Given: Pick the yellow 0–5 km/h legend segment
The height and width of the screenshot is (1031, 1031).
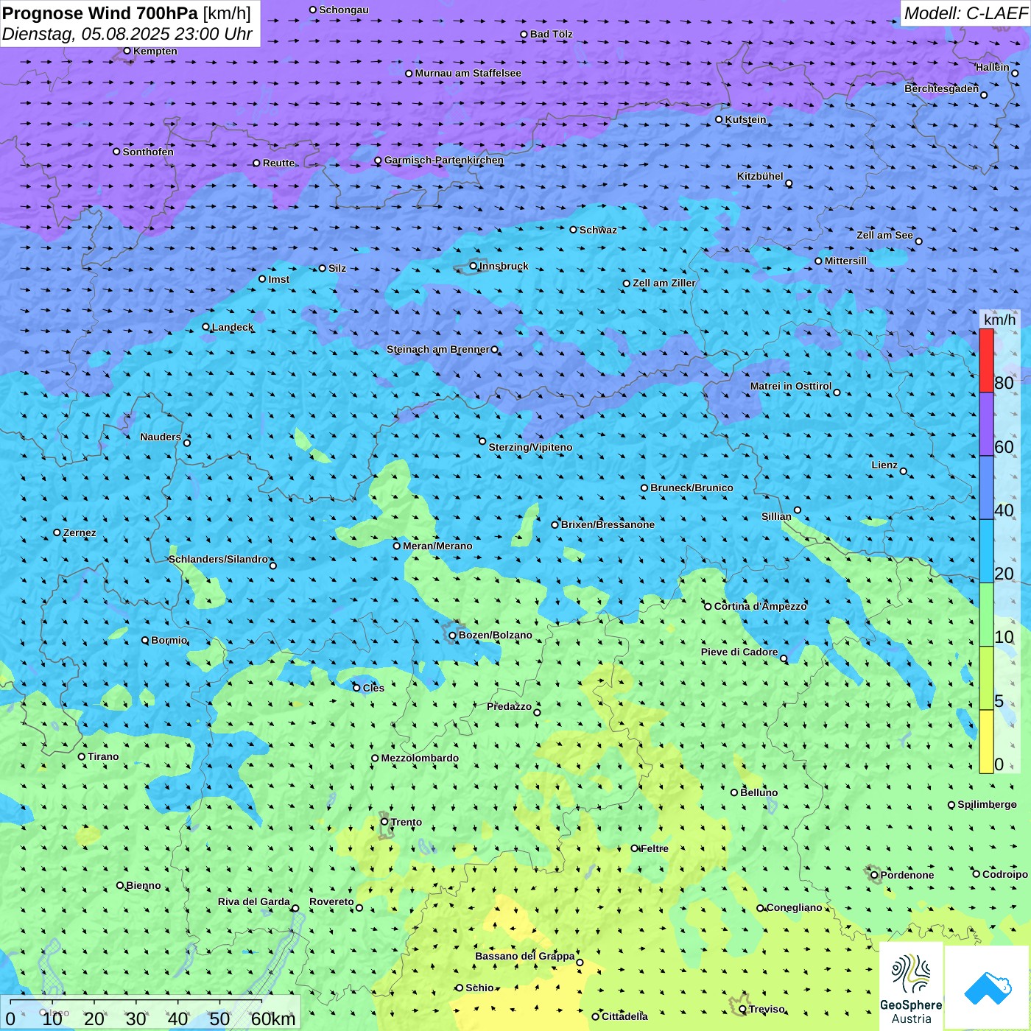Looking at the screenshot, I should (x=986, y=742).
